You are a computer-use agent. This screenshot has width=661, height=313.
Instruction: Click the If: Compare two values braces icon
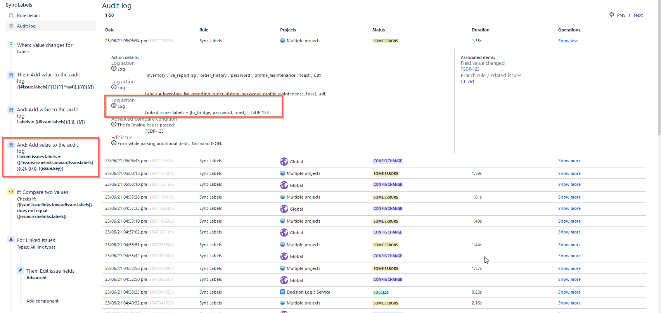click(11, 191)
